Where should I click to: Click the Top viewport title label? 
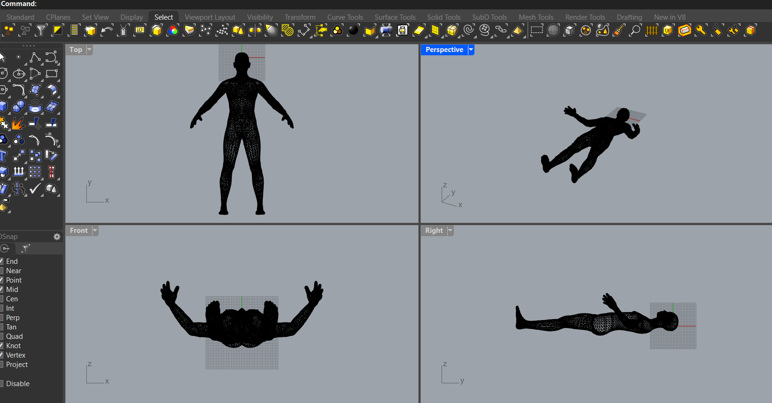click(76, 50)
